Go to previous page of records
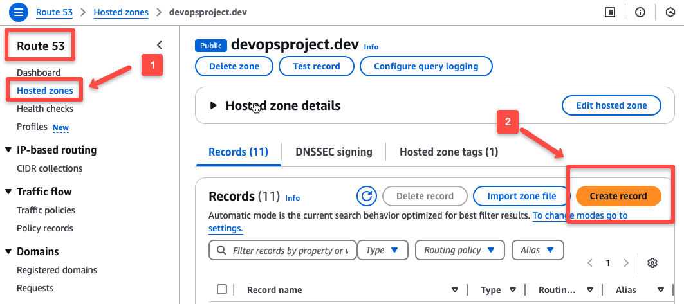Screen dimensions: 684x304 (590, 263)
